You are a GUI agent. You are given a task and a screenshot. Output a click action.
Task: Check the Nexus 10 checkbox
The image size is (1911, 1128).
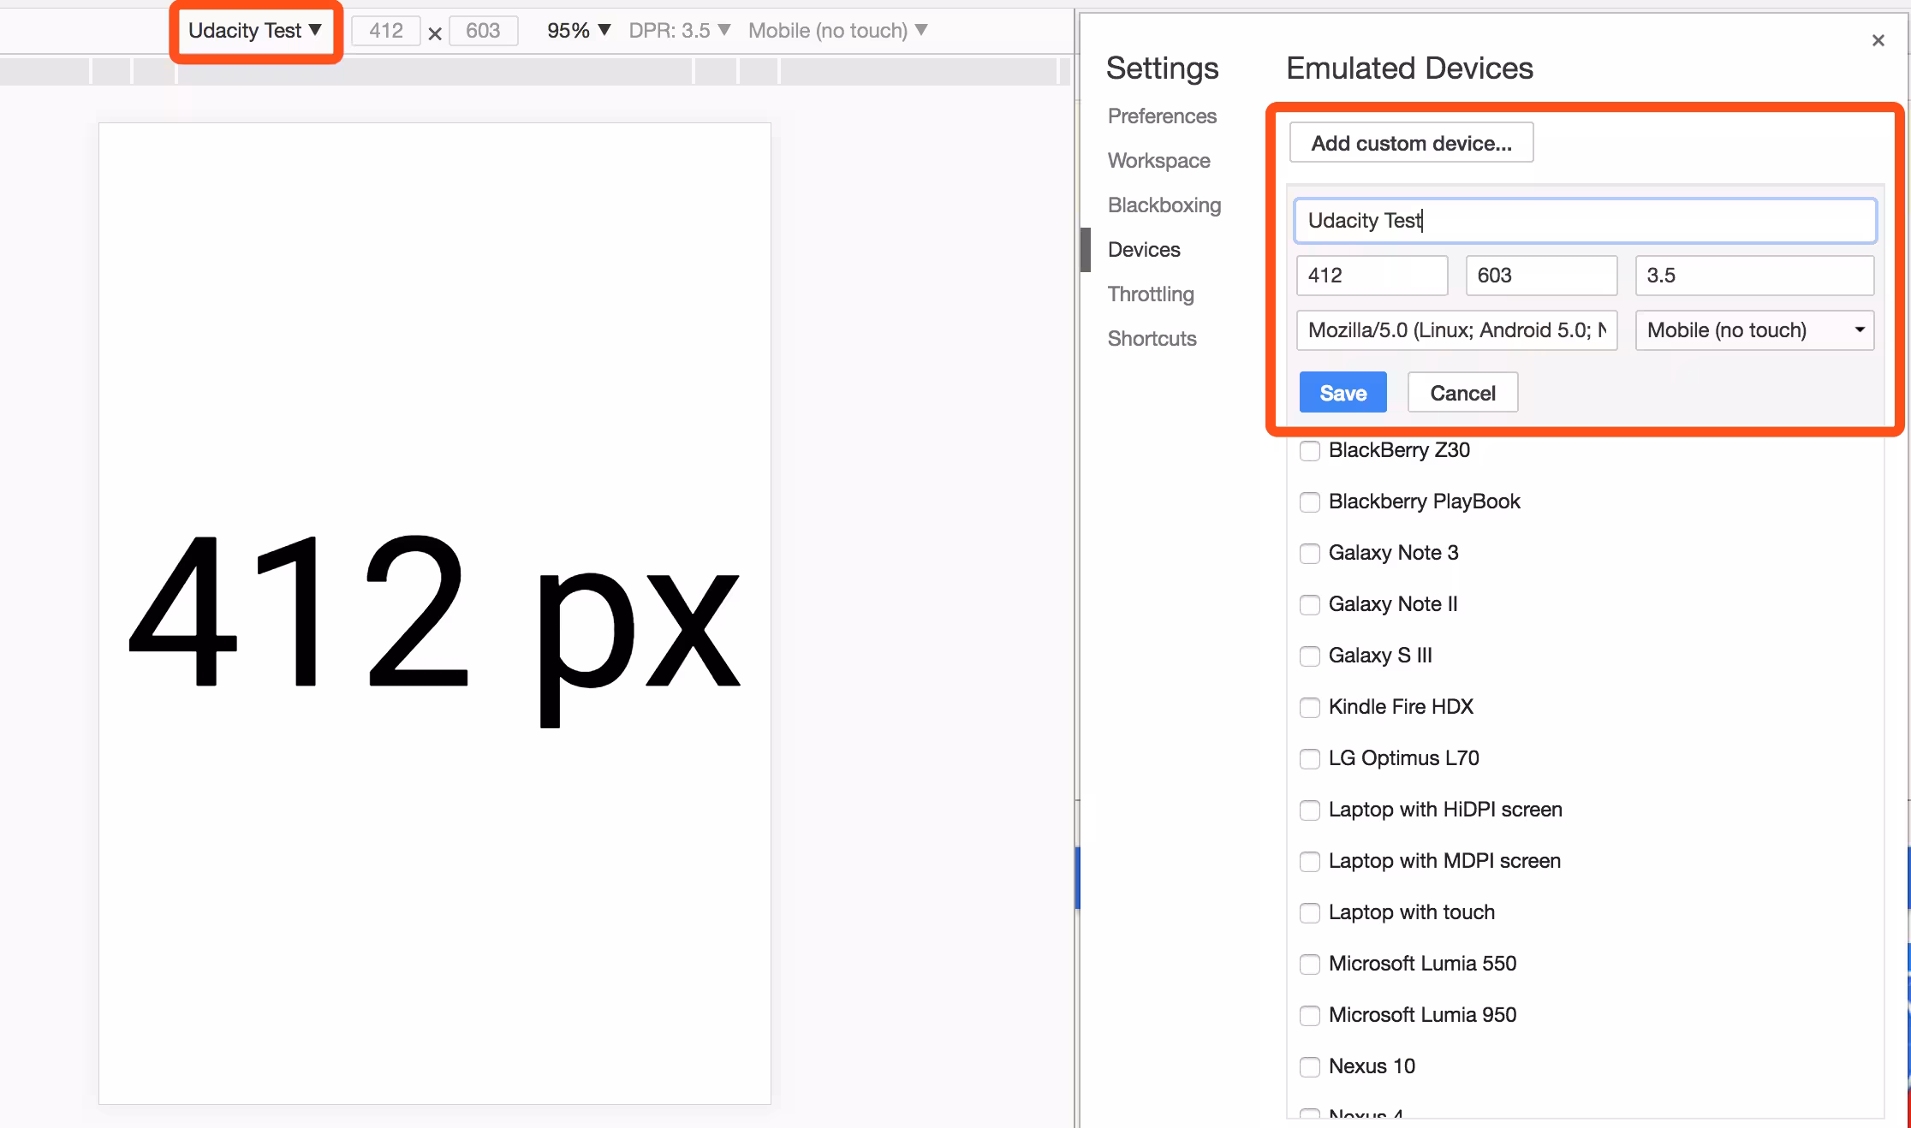coord(1309,1067)
